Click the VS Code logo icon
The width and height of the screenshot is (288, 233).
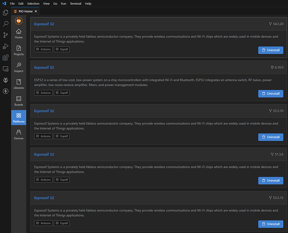pos(4,3)
